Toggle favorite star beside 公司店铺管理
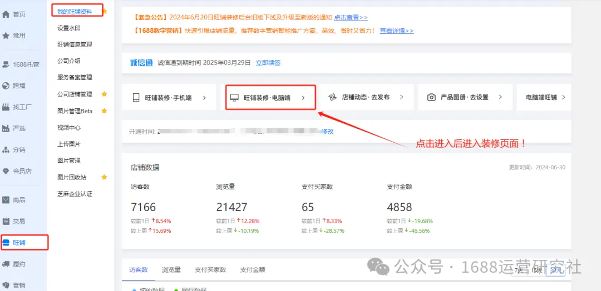Viewport: 601px width, 291px height. coord(104,94)
